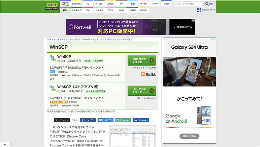This screenshot has height=147, width=260.
Task: Open the 寄付送金 donation link
Action: [x=150, y=74]
